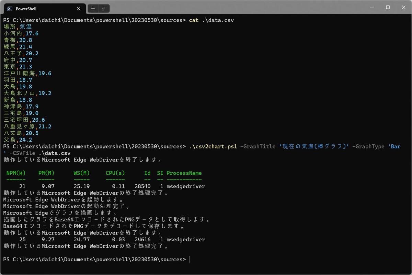Click the row '神津島,17.9'
412x275 pixels.
click(21, 107)
